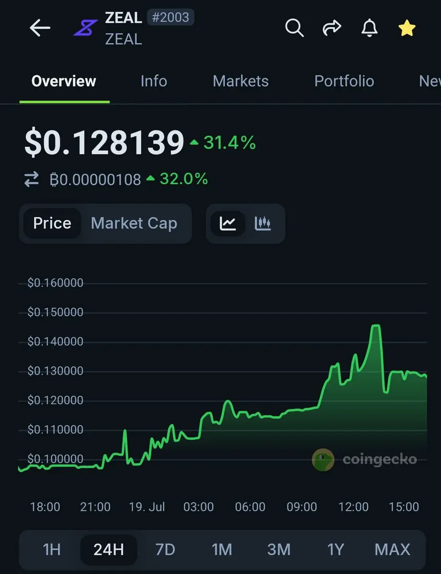Tap the 03:00 time label

(x=199, y=507)
